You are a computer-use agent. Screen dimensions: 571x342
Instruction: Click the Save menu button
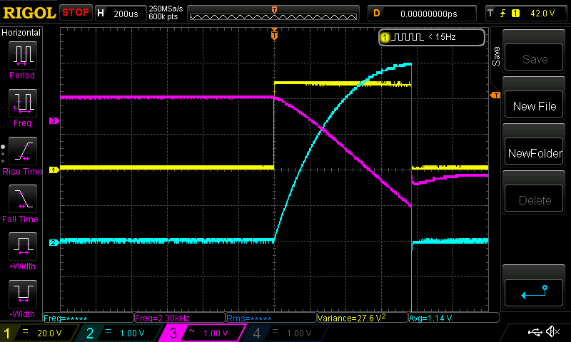coord(535,58)
